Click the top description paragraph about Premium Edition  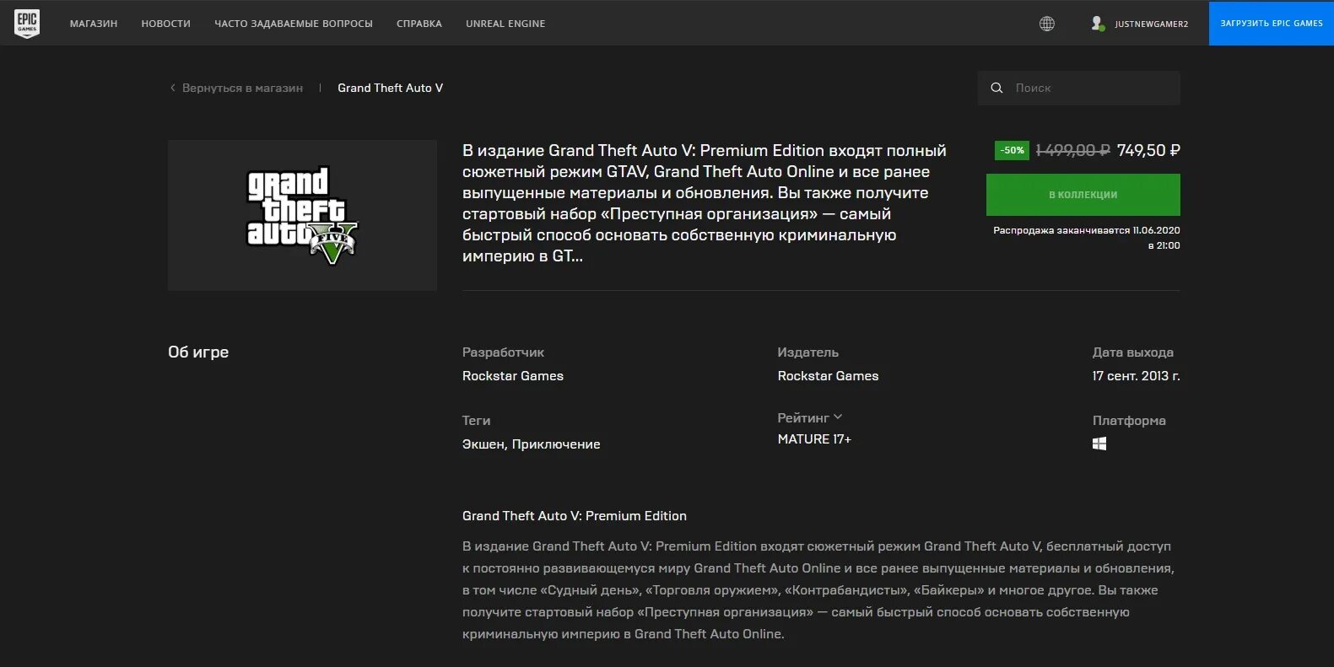coord(705,203)
